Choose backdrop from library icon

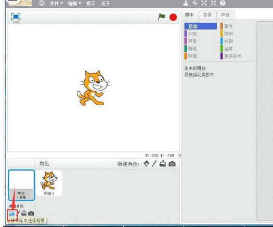tap(12, 213)
